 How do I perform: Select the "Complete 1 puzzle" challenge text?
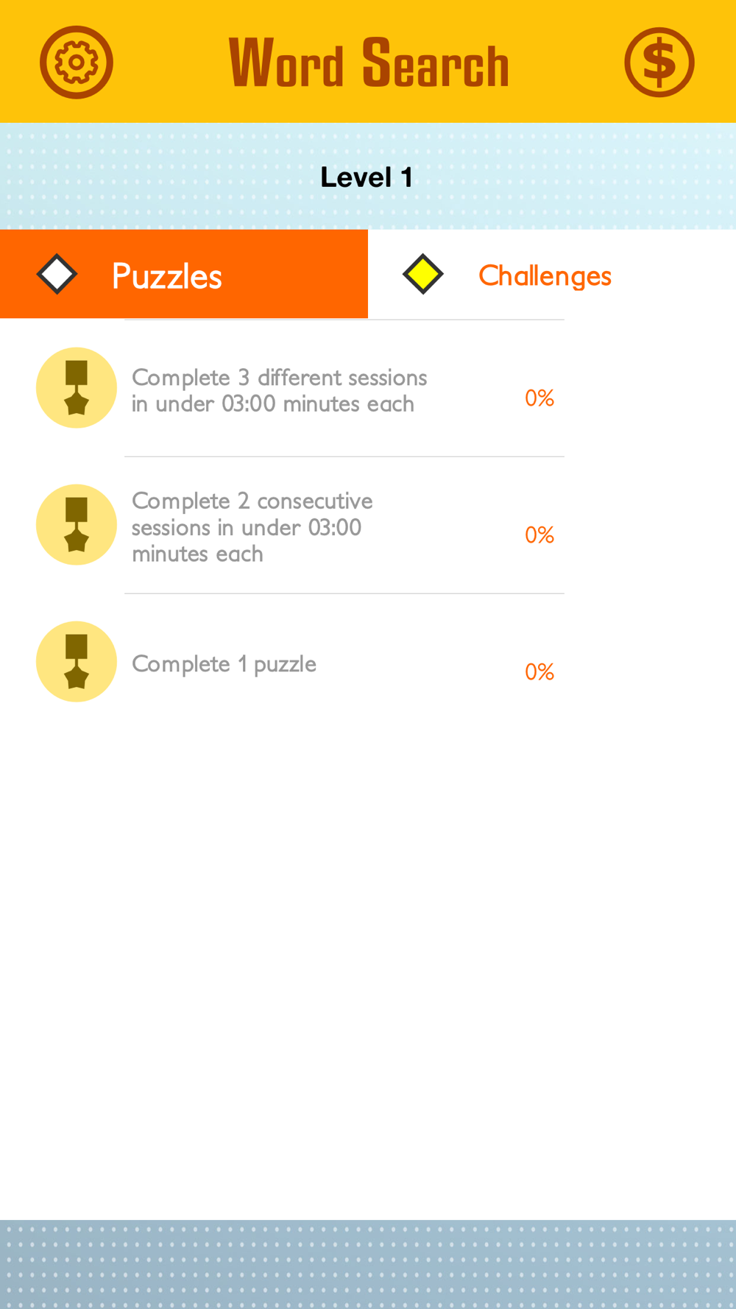pos(224,664)
